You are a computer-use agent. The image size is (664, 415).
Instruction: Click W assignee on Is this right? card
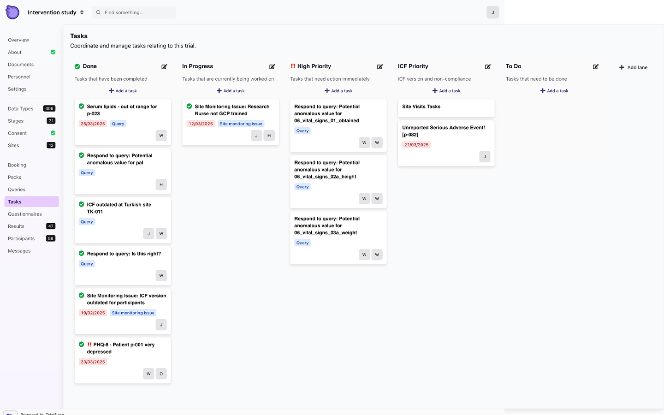point(161,276)
